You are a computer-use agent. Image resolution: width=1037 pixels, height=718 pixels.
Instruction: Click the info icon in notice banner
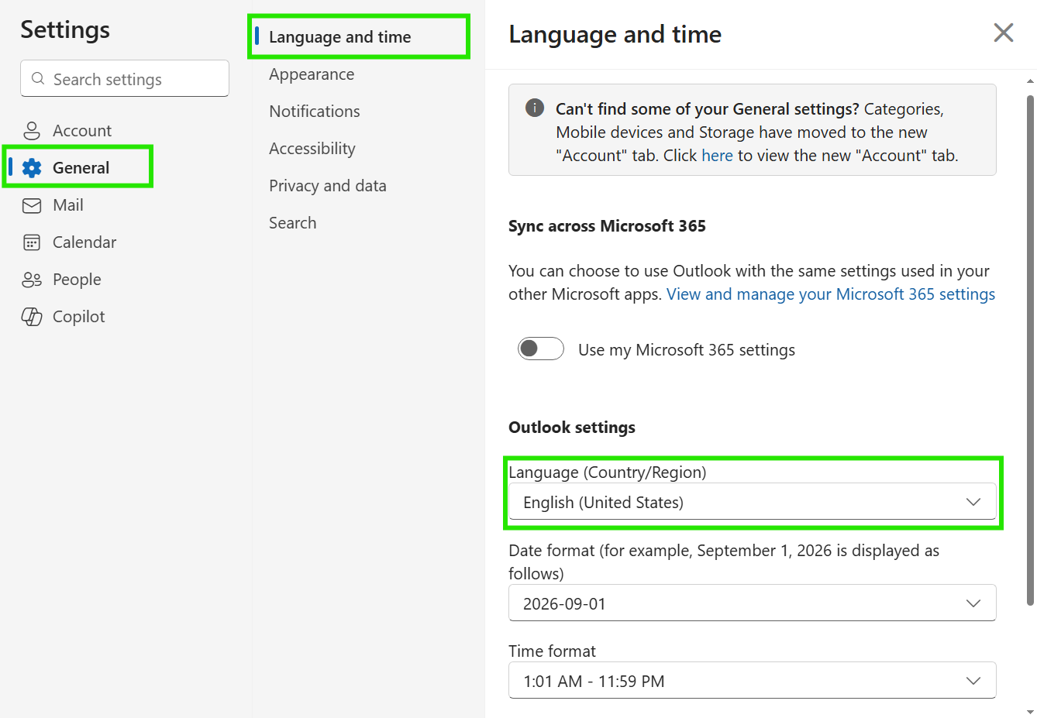(535, 108)
